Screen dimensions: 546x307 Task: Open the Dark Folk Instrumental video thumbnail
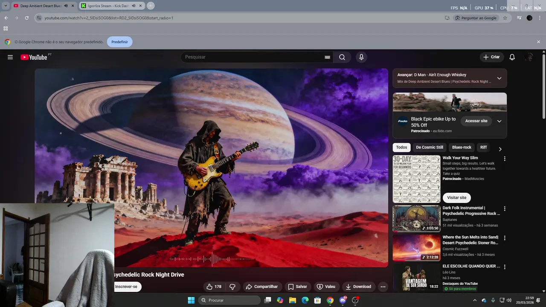(416, 218)
